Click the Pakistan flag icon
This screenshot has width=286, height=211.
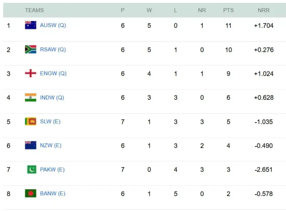[x=31, y=169]
